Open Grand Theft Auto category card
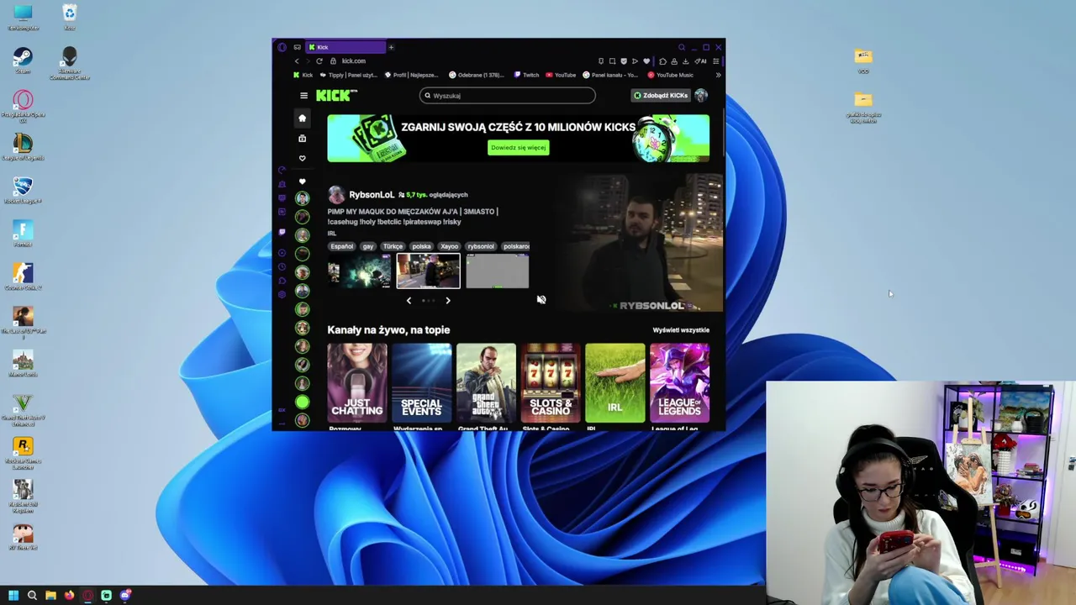The height and width of the screenshot is (605, 1076). click(486, 383)
